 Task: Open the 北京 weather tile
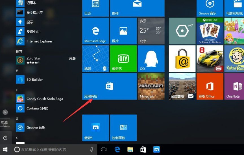151,31
